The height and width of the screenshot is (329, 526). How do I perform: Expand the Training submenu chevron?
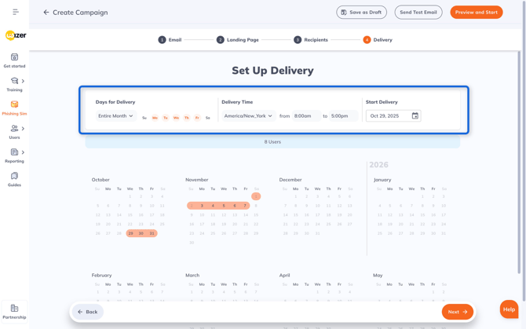tap(23, 81)
